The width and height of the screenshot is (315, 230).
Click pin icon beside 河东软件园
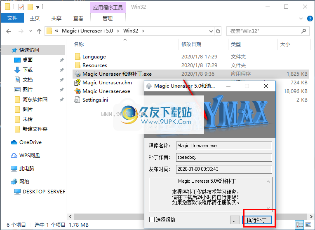coord(62,100)
